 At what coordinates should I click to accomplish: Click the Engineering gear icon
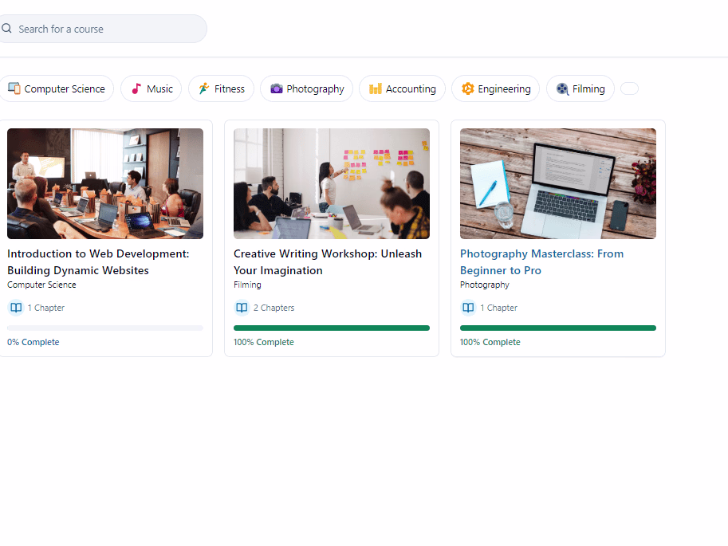[x=468, y=88]
